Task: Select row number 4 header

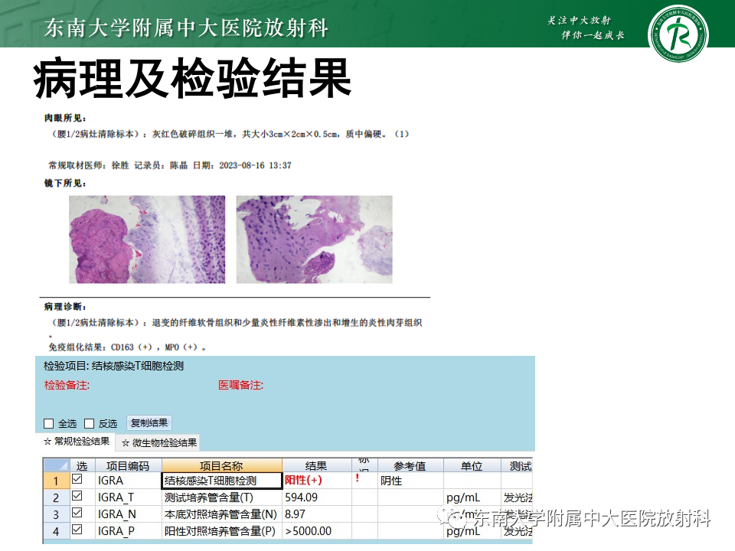Action: 56,531
